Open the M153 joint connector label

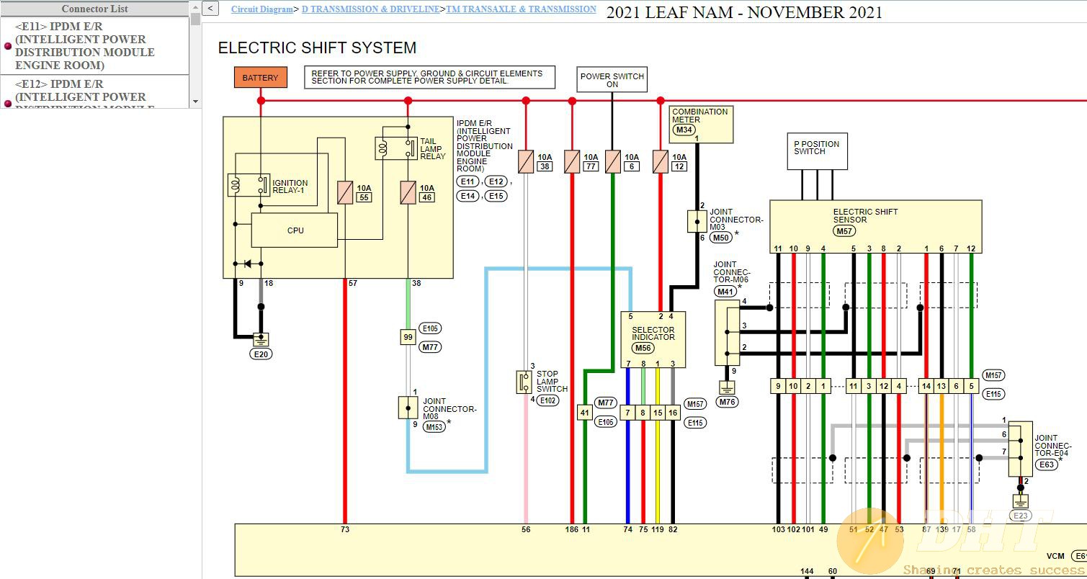(x=434, y=426)
